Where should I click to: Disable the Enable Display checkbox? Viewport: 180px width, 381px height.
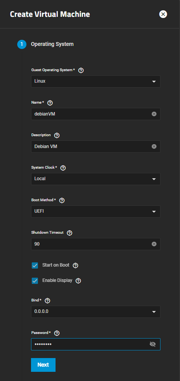pos(35,281)
